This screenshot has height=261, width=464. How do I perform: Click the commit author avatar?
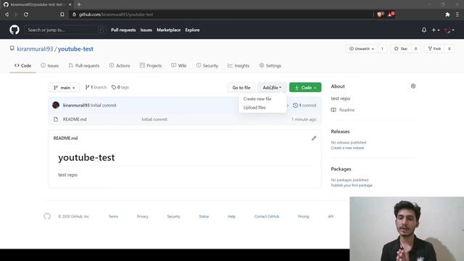56,105
